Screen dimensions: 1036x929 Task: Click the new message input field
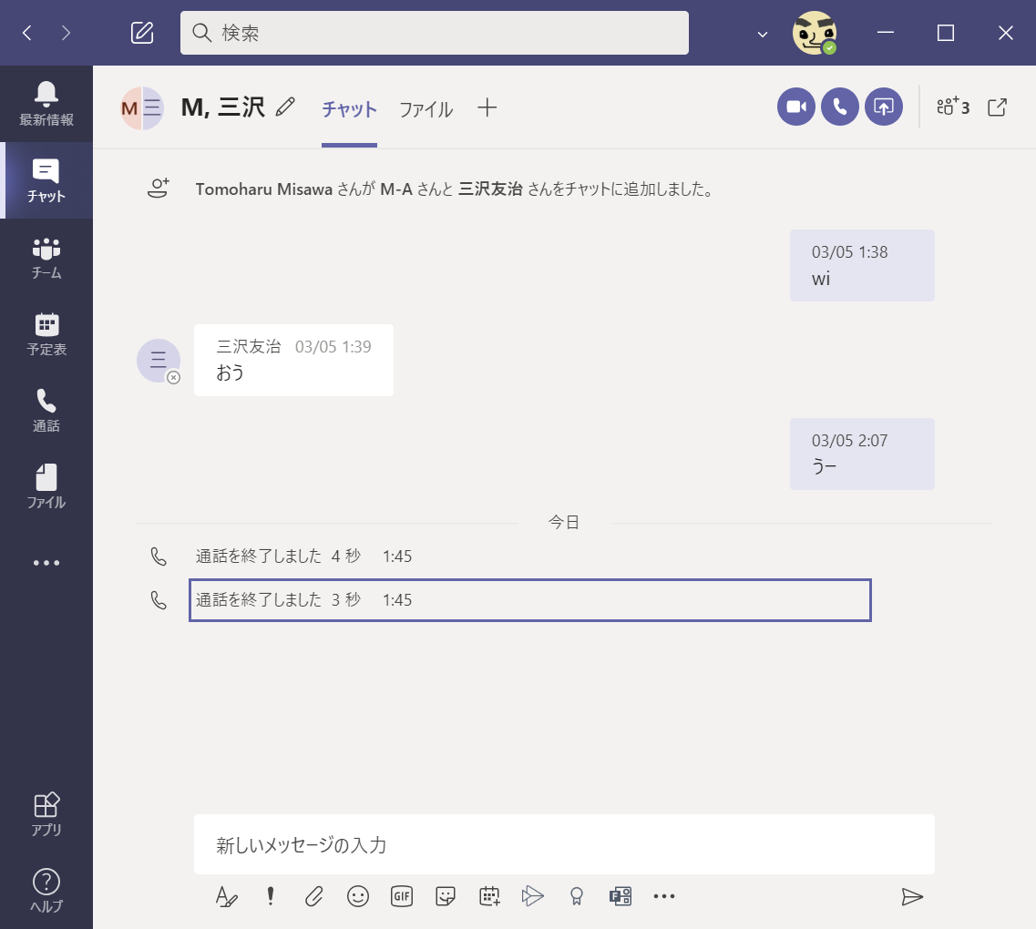click(564, 843)
